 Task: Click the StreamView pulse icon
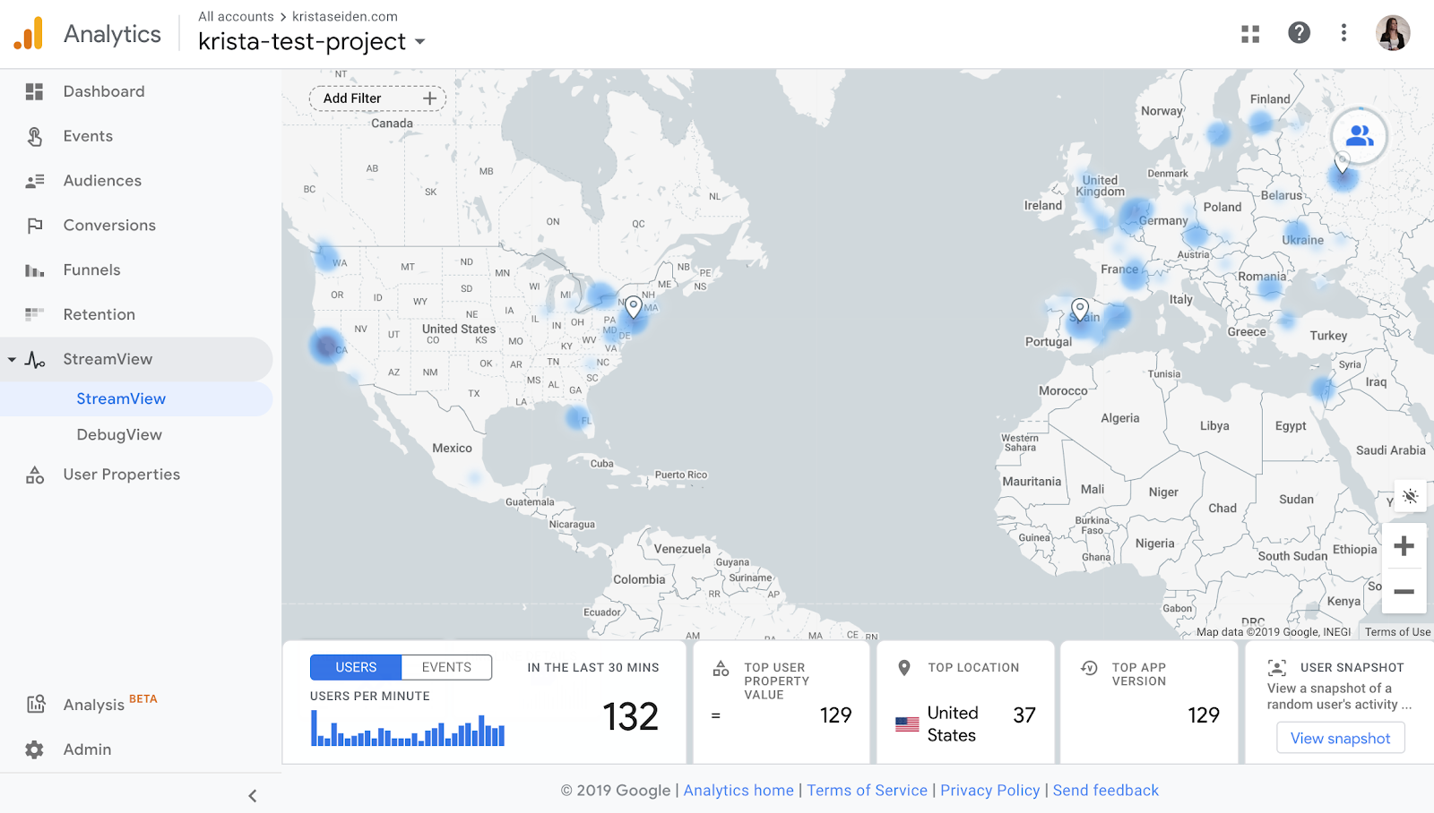pyautogui.click(x=35, y=360)
